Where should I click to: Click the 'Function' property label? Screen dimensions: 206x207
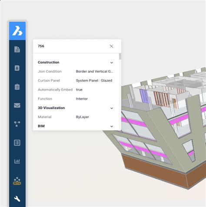45,99
